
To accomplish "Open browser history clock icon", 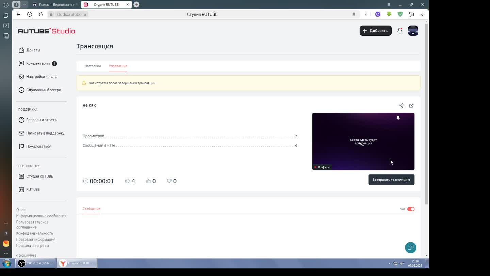I will coord(6,5).
